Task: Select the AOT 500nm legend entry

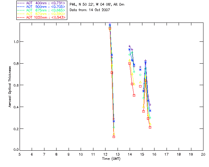Action: click(41, 7)
